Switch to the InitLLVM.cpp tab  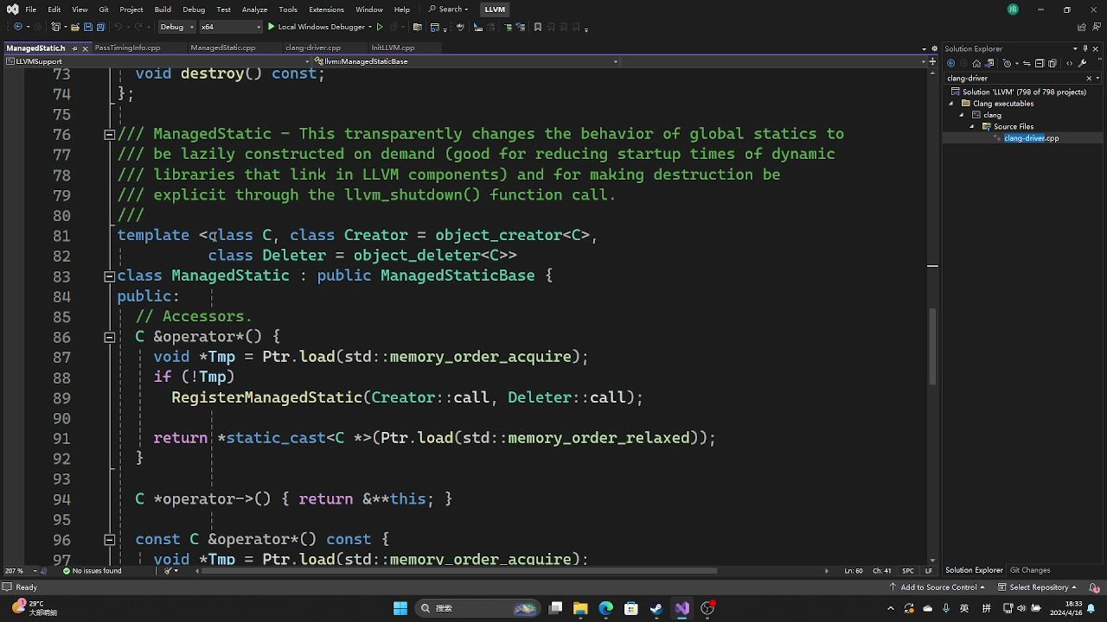[x=393, y=48]
